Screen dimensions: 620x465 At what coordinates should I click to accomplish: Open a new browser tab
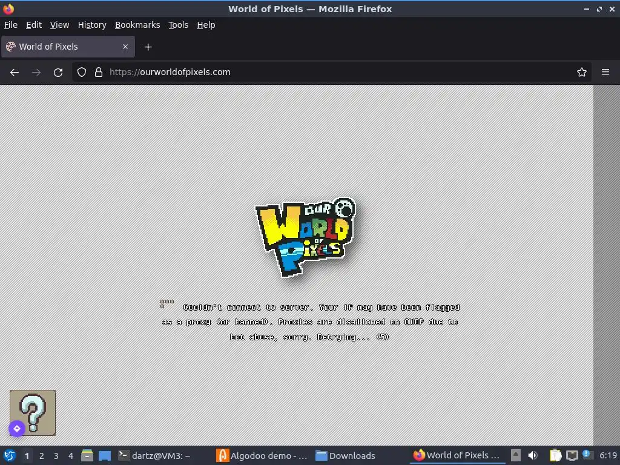[x=148, y=47]
